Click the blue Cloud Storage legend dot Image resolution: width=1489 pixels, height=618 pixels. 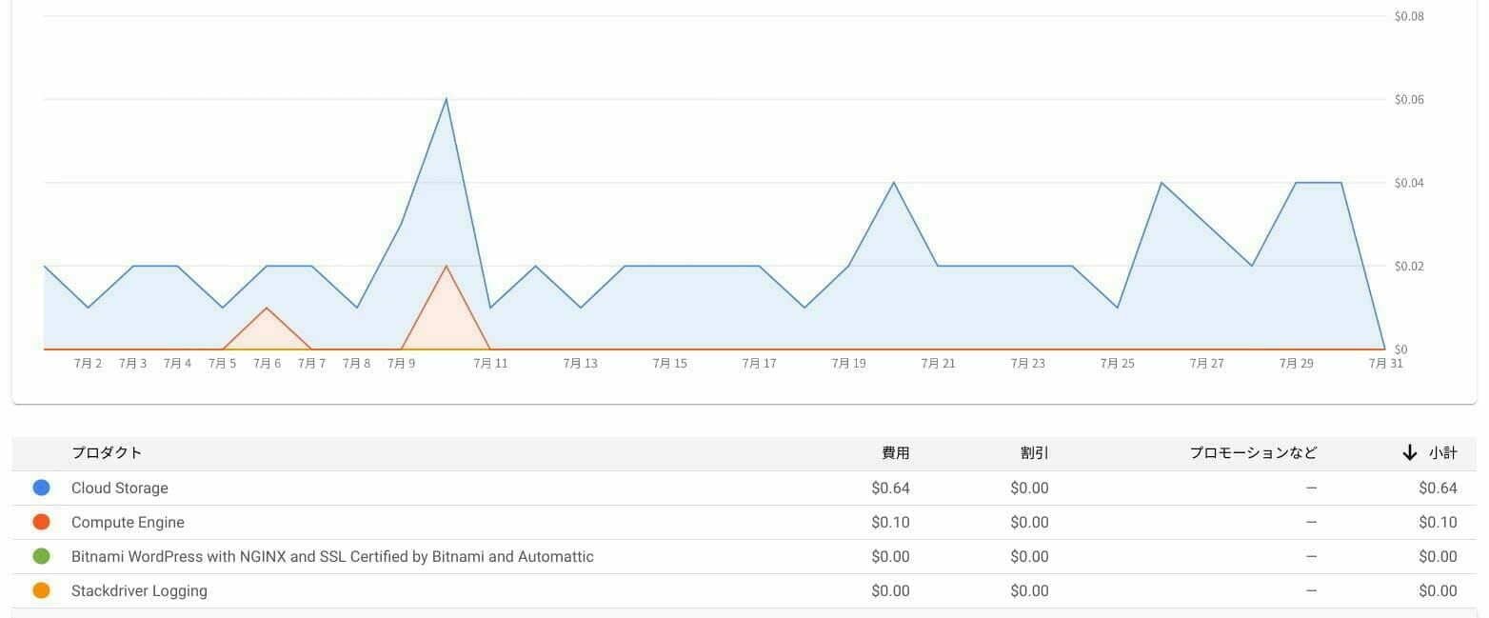41,488
